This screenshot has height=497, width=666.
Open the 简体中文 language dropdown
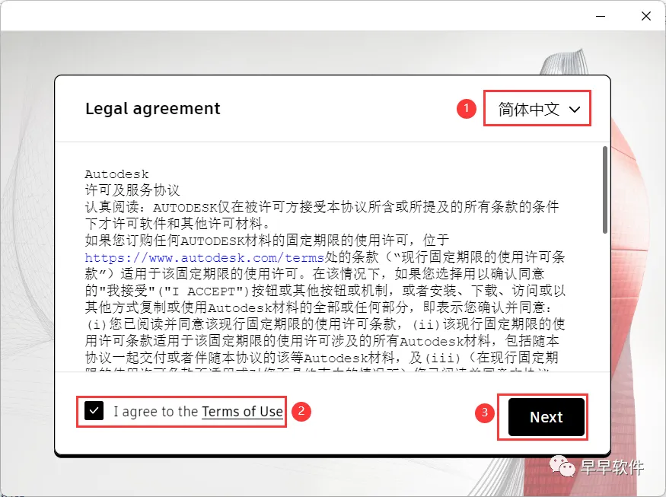pyautogui.click(x=537, y=108)
